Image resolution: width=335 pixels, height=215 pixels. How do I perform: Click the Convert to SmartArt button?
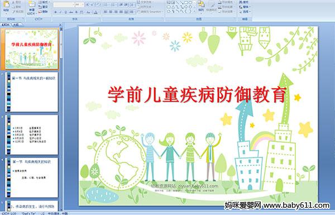[149, 12]
